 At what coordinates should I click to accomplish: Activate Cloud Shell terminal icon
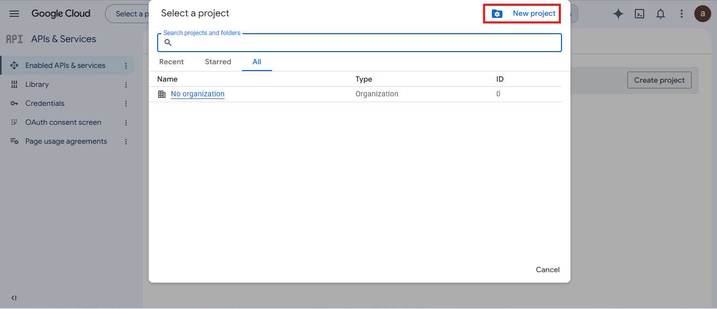tap(640, 14)
